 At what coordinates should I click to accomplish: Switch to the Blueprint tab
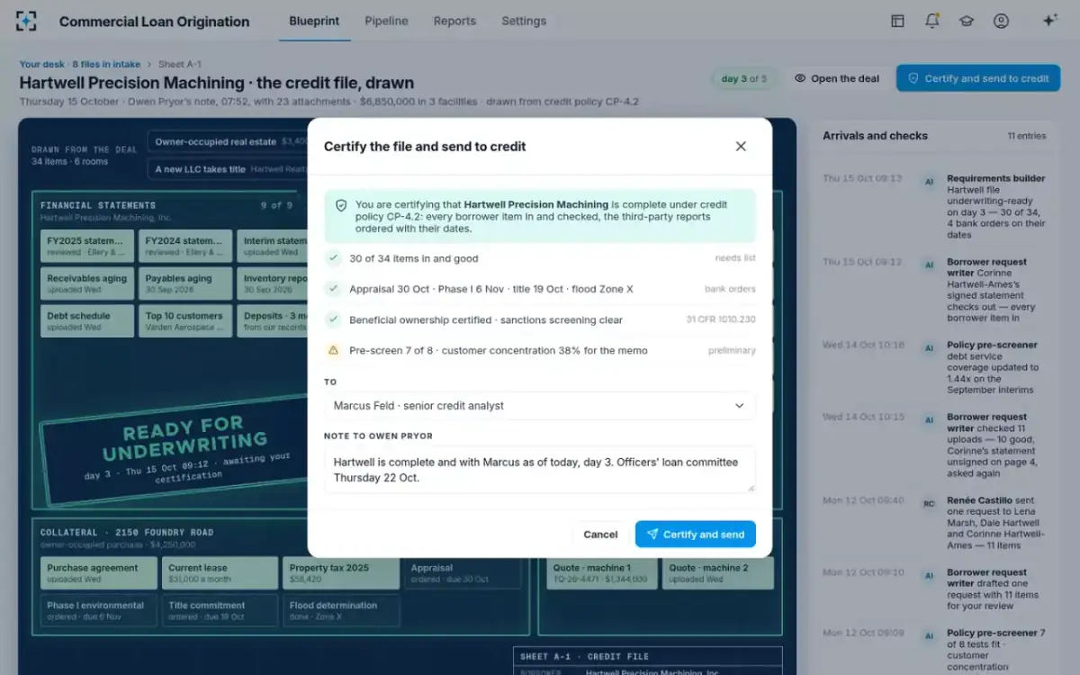coord(314,21)
